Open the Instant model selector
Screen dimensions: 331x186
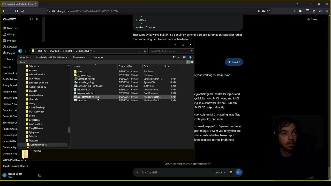[x=219, y=172]
